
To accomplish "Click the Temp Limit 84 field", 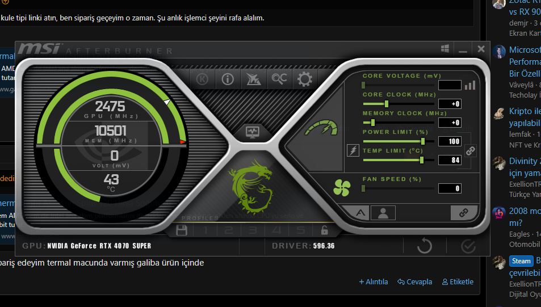I will (x=450, y=159).
